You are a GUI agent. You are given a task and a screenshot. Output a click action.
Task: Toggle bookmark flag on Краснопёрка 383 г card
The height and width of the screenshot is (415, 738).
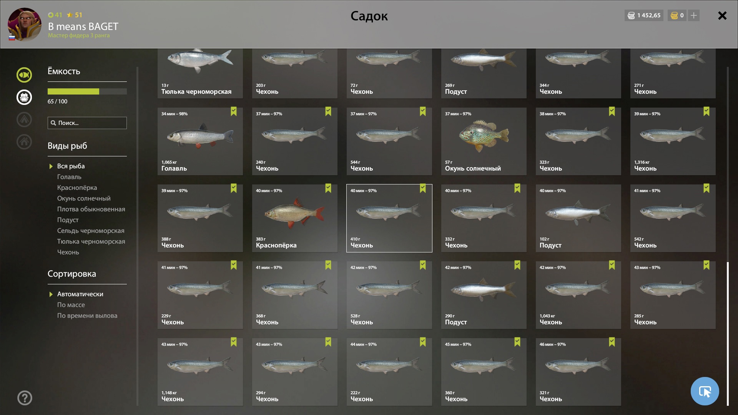tap(328, 188)
